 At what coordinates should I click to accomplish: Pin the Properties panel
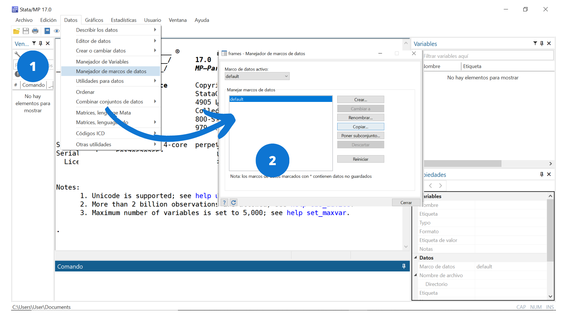coord(542,174)
